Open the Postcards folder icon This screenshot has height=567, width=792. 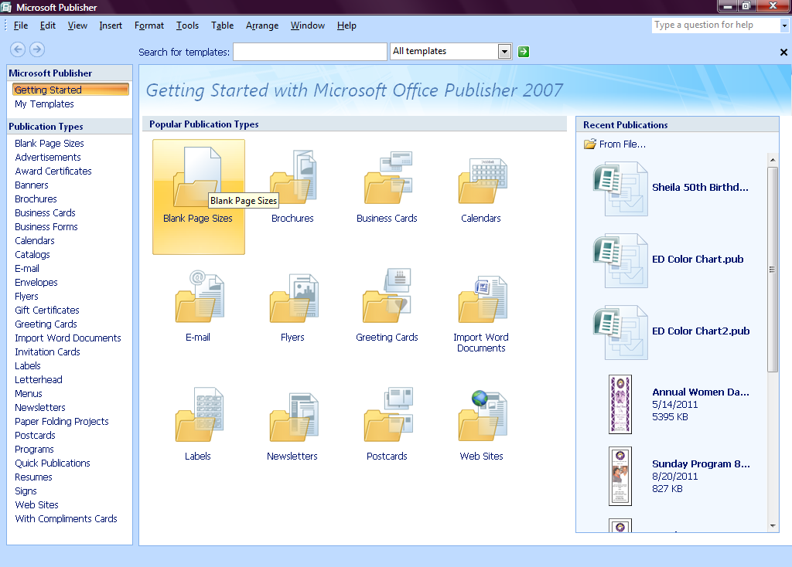click(388, 414)
